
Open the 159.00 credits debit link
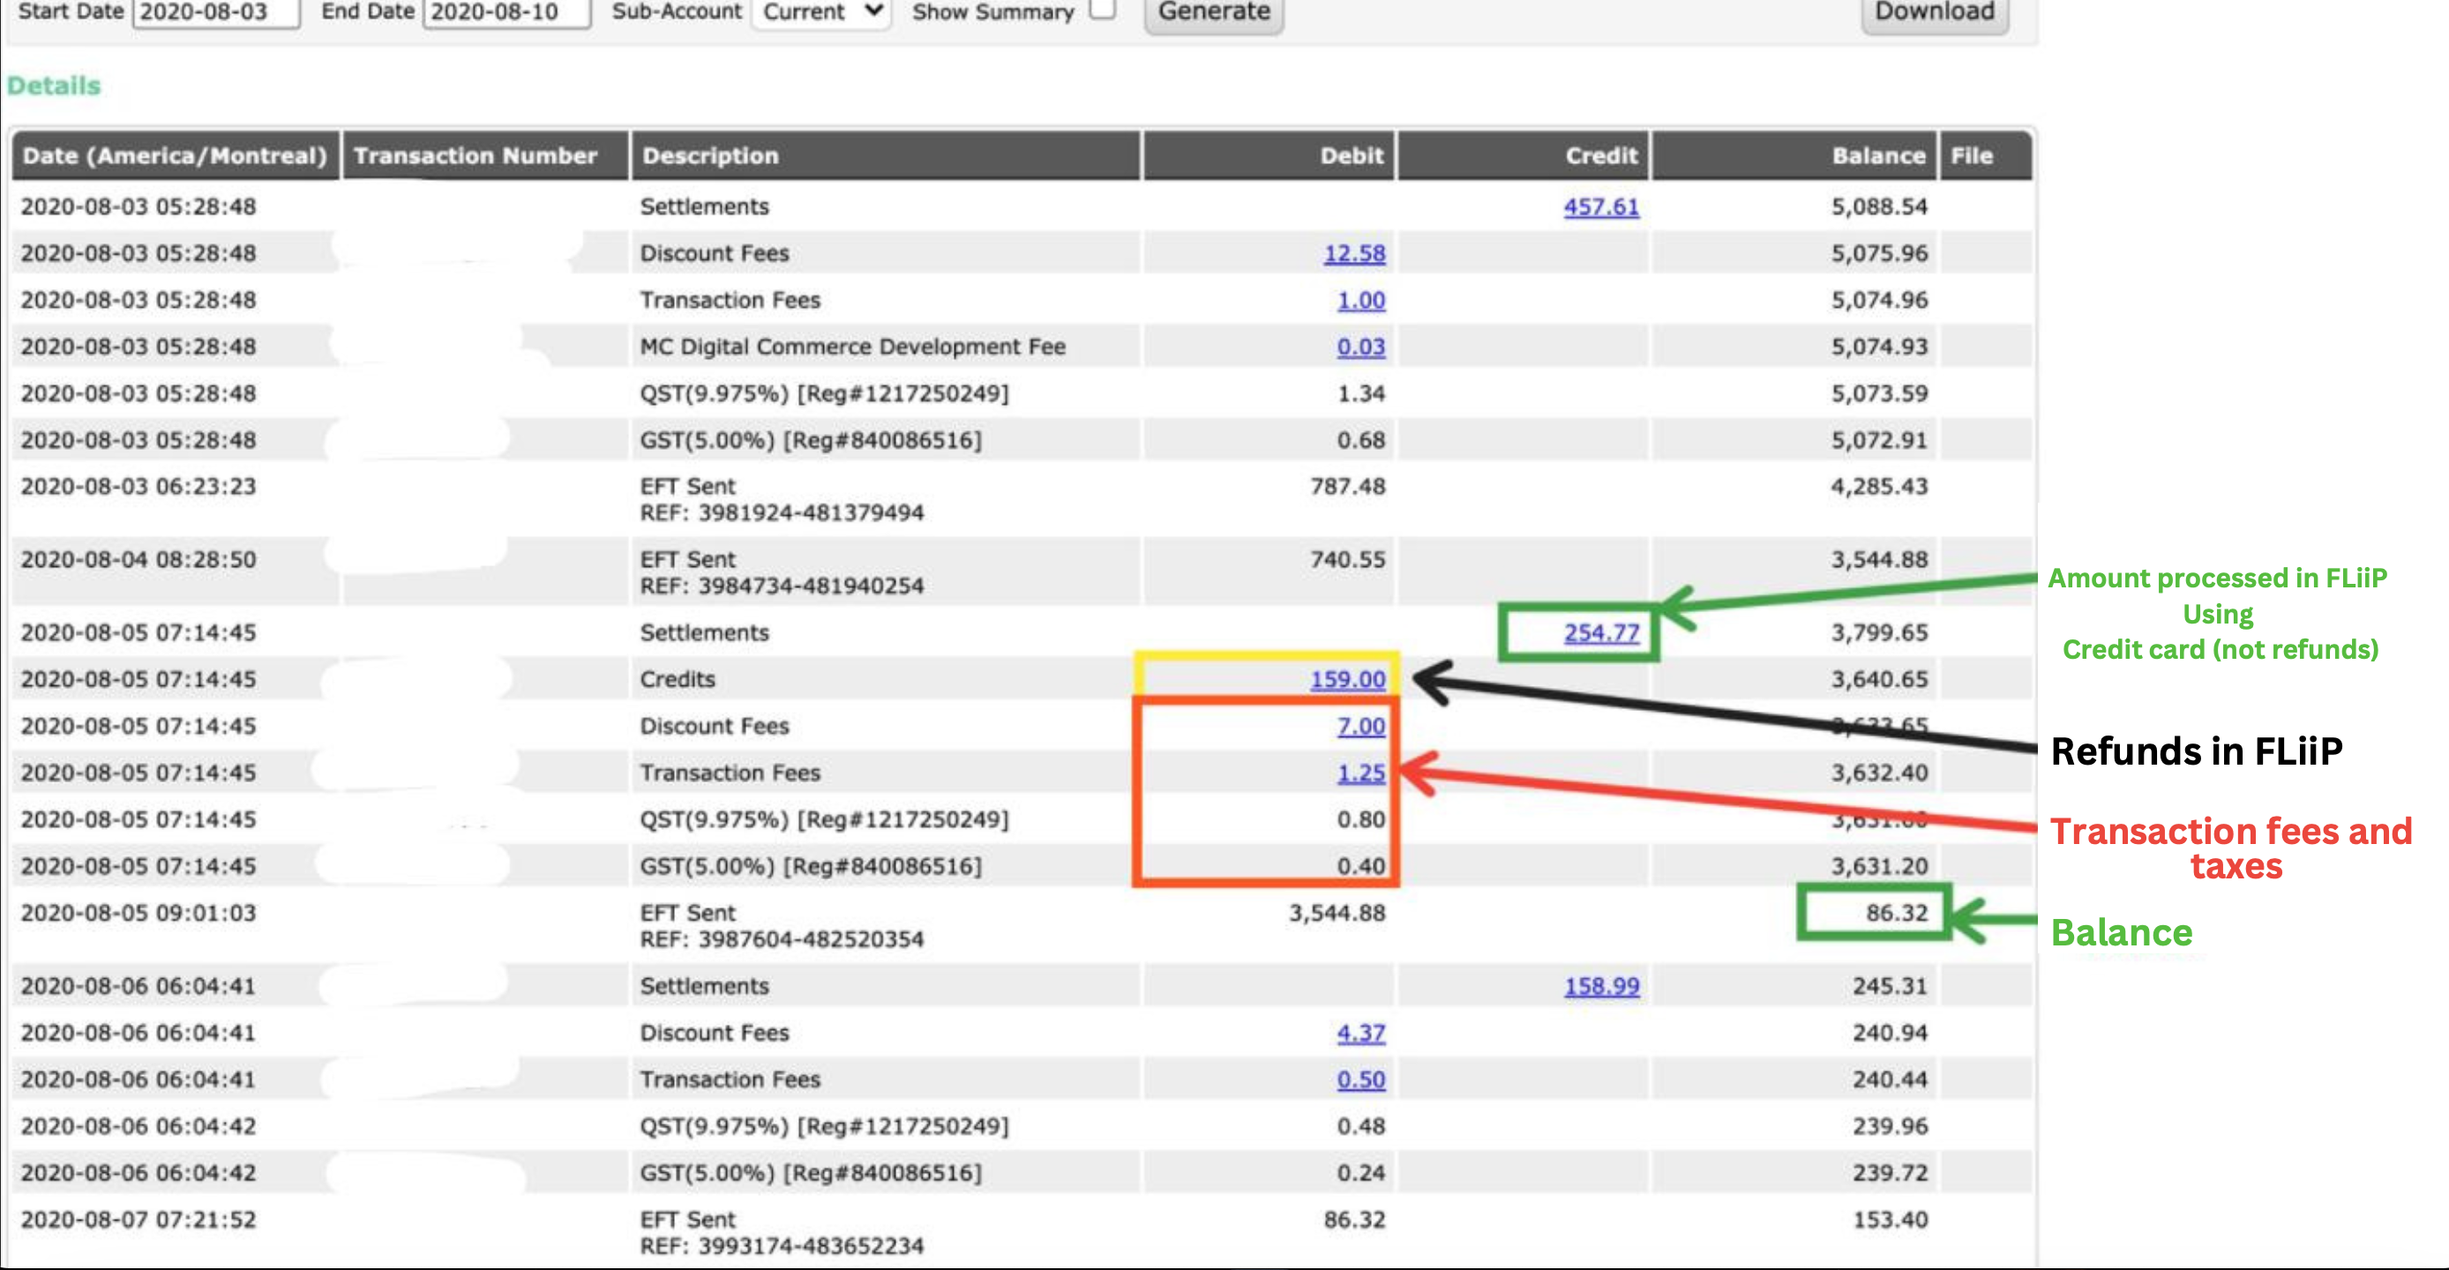(1347, 679)
